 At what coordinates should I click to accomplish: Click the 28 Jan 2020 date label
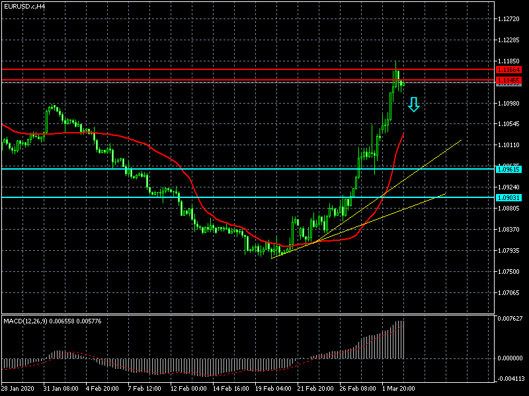19,389
